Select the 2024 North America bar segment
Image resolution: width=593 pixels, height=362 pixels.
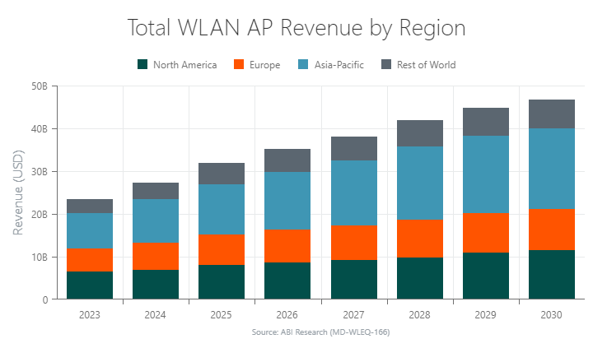pyautogui.click(x=156, y=285)
